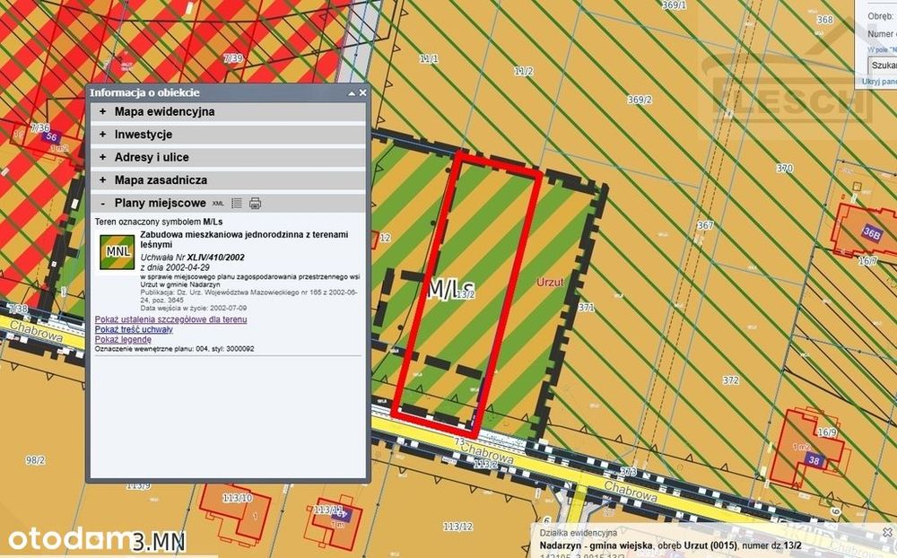This screenshot has height=558, width=897.
Task: Click the Ukryj panel link in search box
Action: pos(879,82)
